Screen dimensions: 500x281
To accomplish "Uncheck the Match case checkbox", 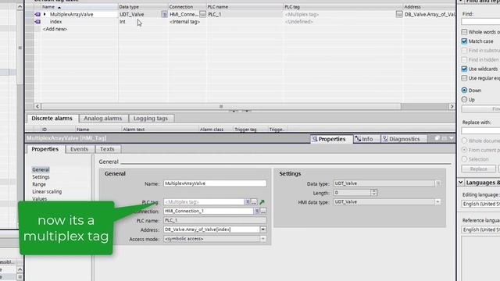I will point(464,41).
